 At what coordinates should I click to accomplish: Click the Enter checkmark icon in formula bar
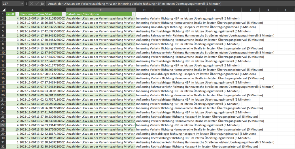click(37, 3)
